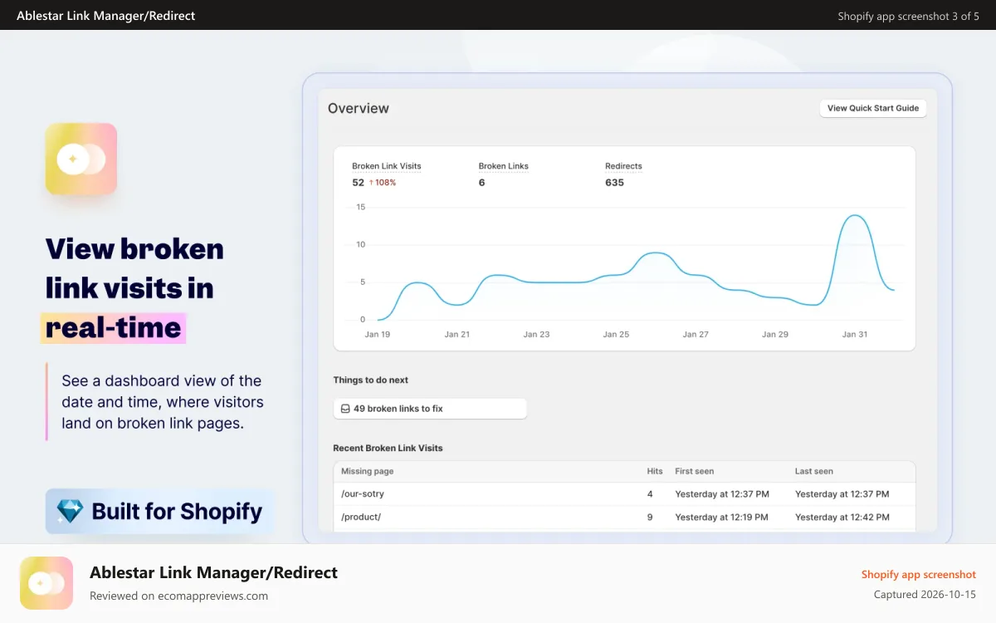Click the Built for Shopify badge

coord(159,511)
